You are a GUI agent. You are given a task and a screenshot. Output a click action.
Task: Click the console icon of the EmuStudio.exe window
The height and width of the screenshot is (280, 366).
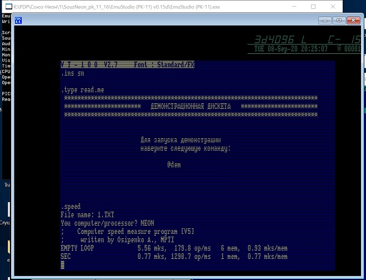coord(6,6)
